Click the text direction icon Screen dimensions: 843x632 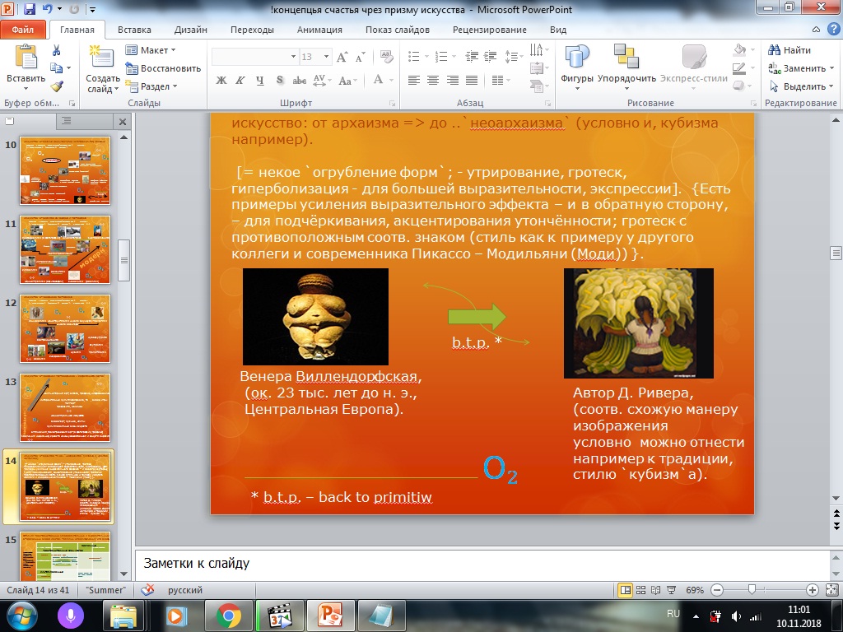(538, 50)
